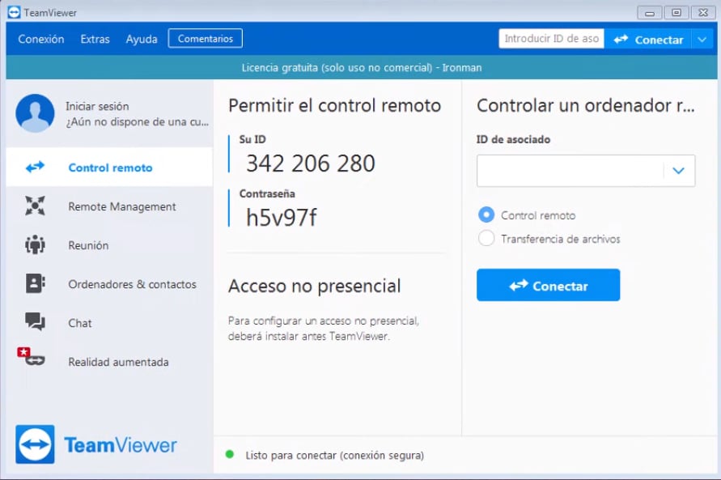Select the Control remoto sidebar icon
The width and height of the screenshot is (721, 480).
point(34,167)
